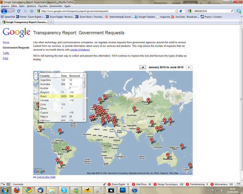Run the search with the magnifier icon

(x=232, y=11)
